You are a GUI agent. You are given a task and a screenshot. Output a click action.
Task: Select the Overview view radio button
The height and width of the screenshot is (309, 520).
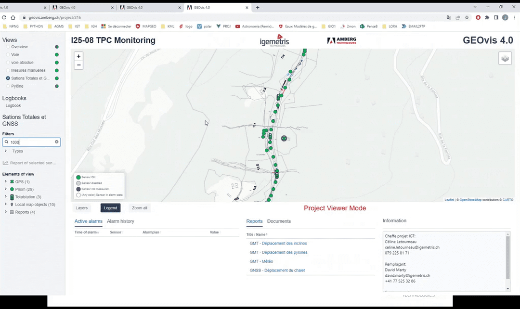click(x=8, y=47)
